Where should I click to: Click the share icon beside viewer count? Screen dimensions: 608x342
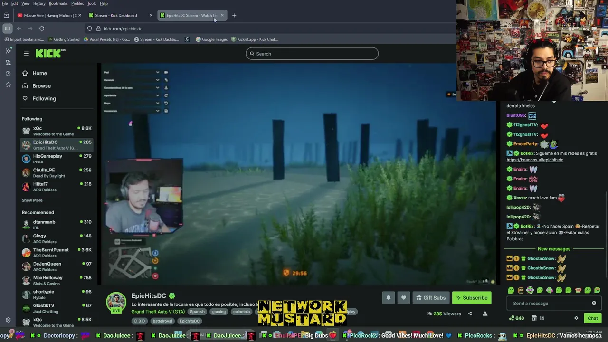[x=470, y=313]
